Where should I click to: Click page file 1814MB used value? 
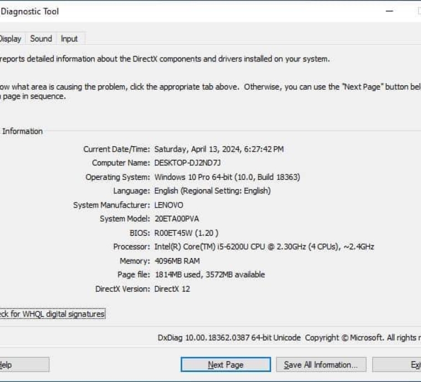pos(210,275)
